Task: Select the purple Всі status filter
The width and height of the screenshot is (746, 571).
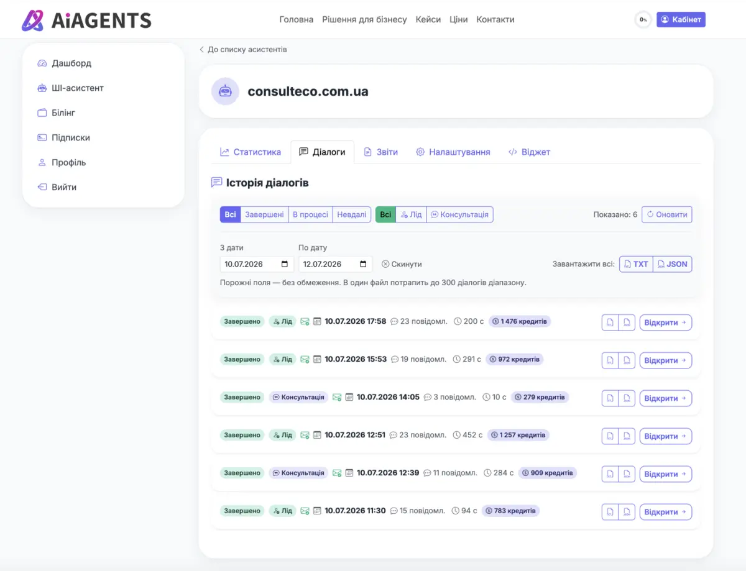Action: (x=230, y=215)
